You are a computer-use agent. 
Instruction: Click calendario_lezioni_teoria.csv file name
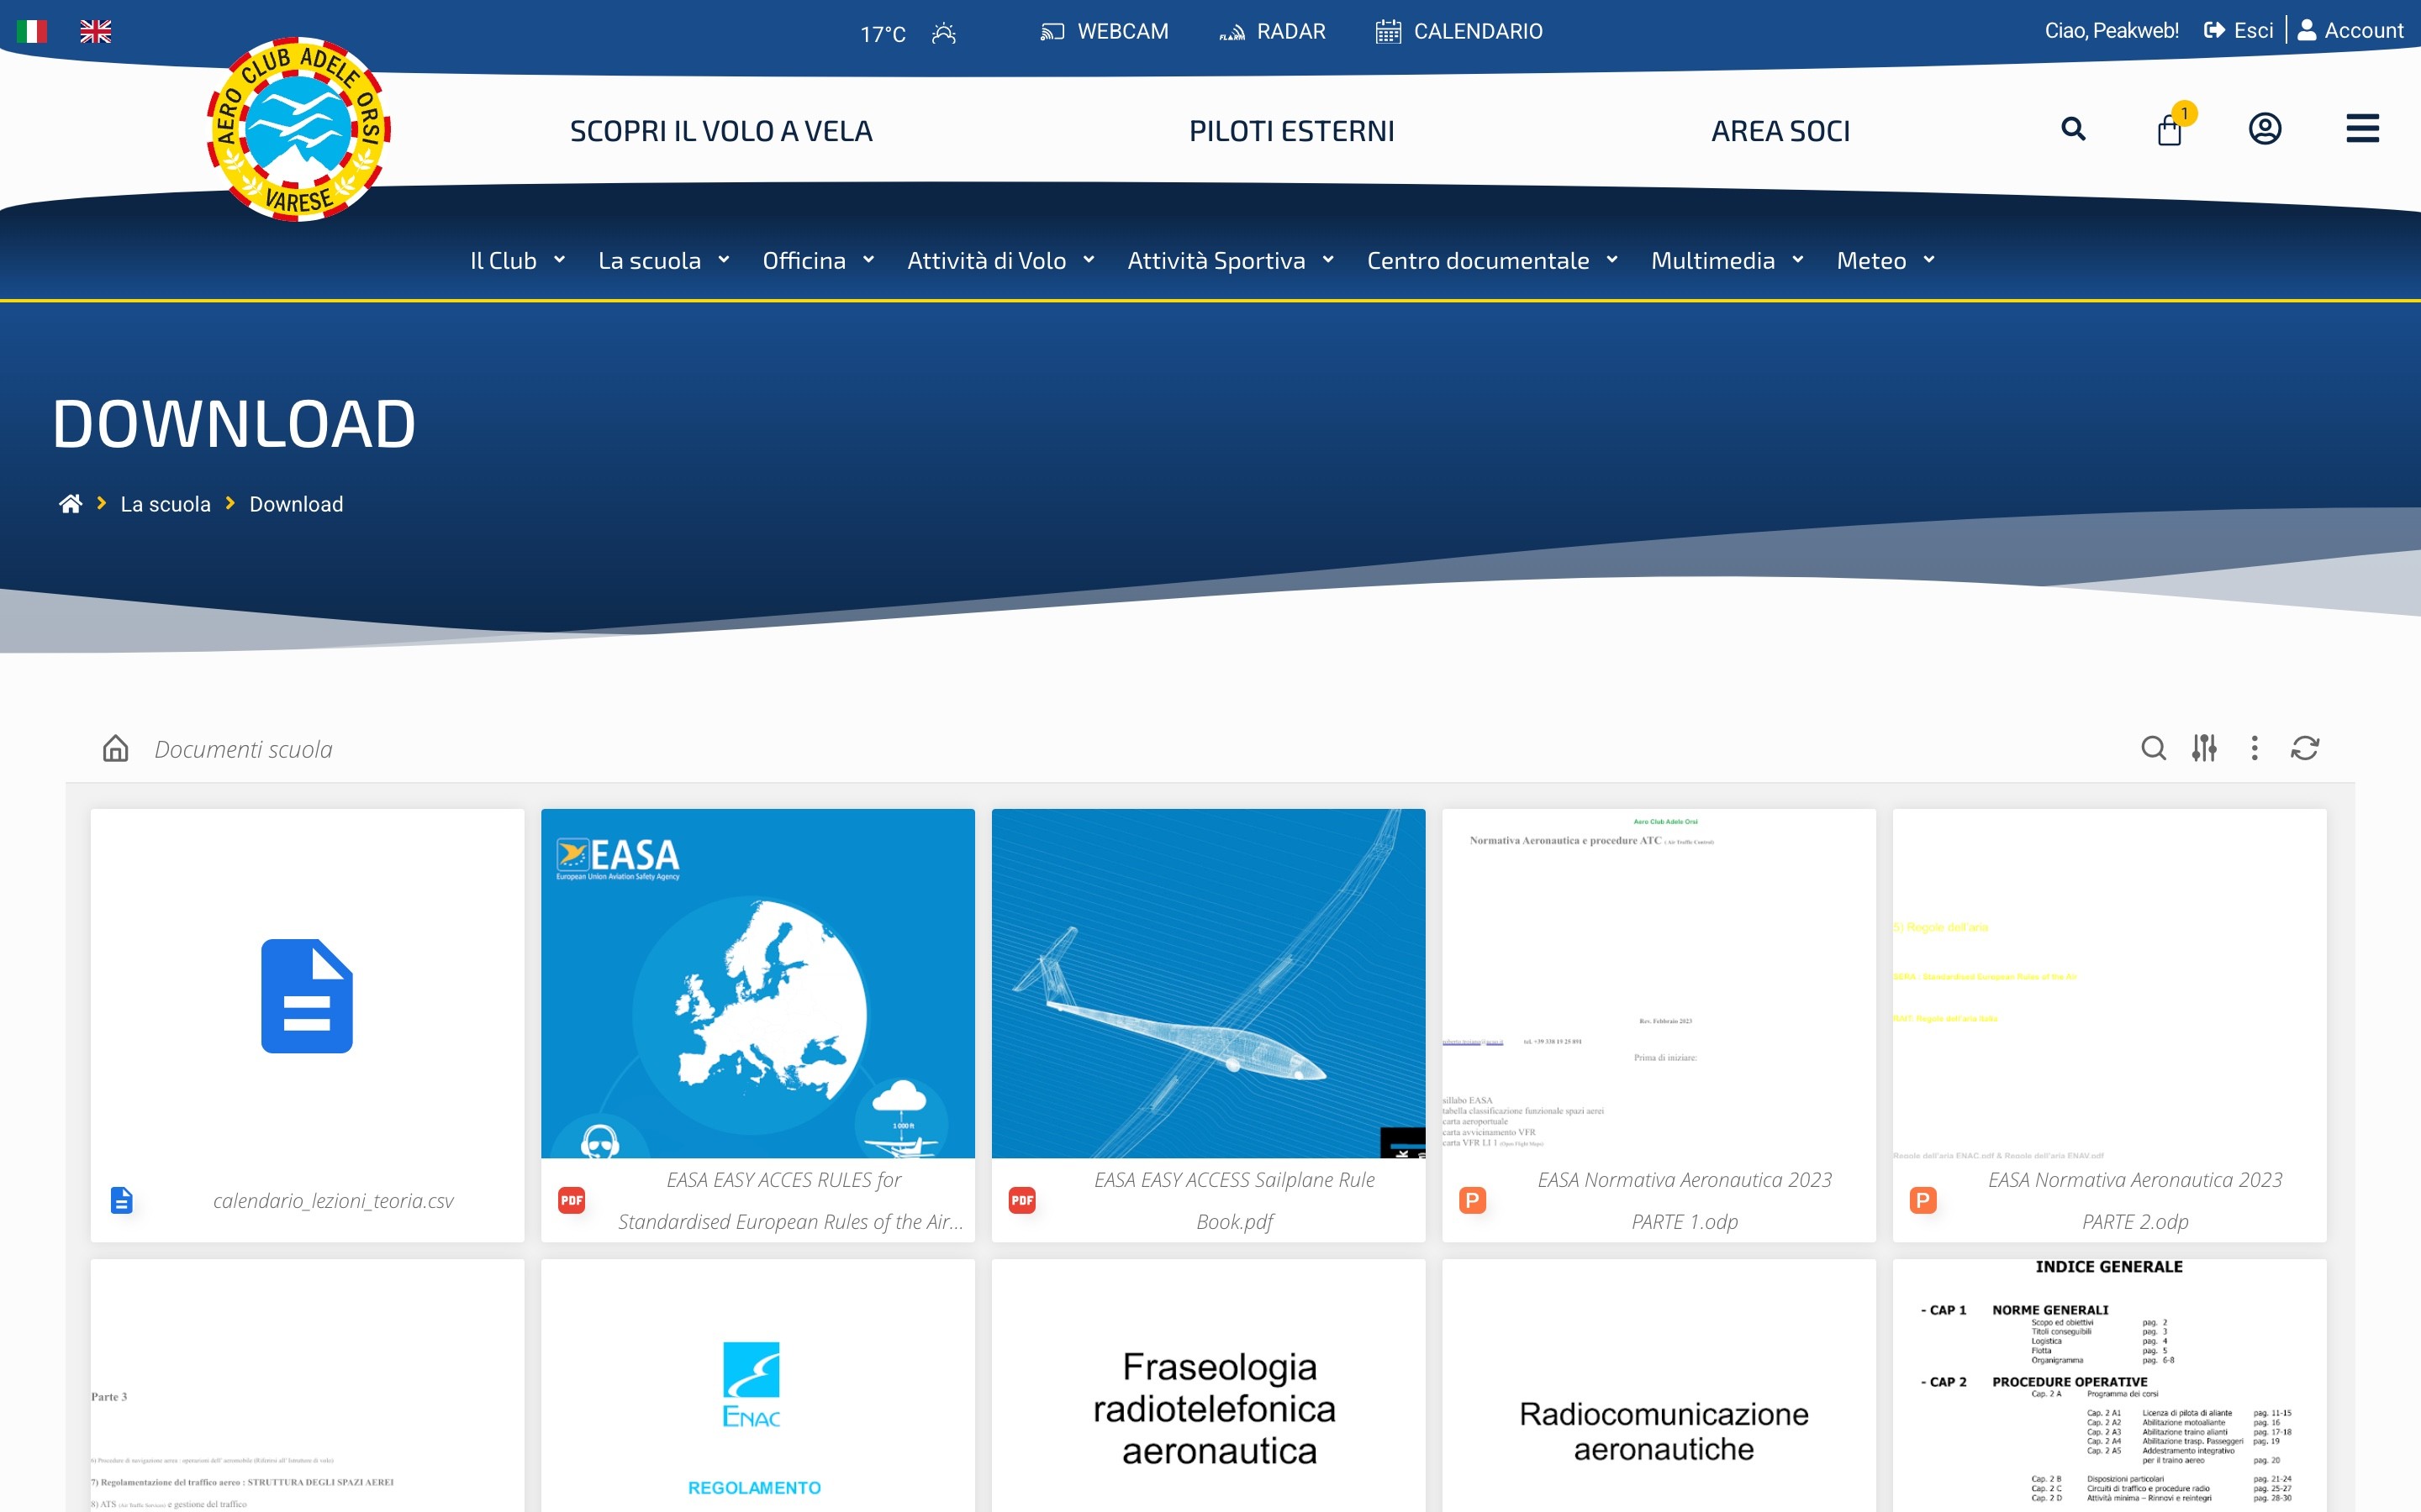point(333,1201)
